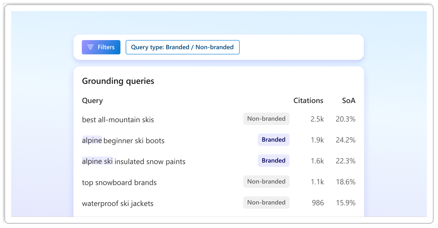Click the Branded tag for alpine ski insulated snow paints
The width and height of the screenshot is (438, 228).
273,161
